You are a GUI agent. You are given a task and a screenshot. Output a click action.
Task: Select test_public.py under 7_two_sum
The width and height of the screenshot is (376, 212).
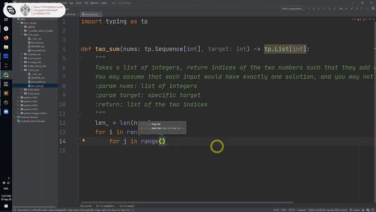pos(38,82)
